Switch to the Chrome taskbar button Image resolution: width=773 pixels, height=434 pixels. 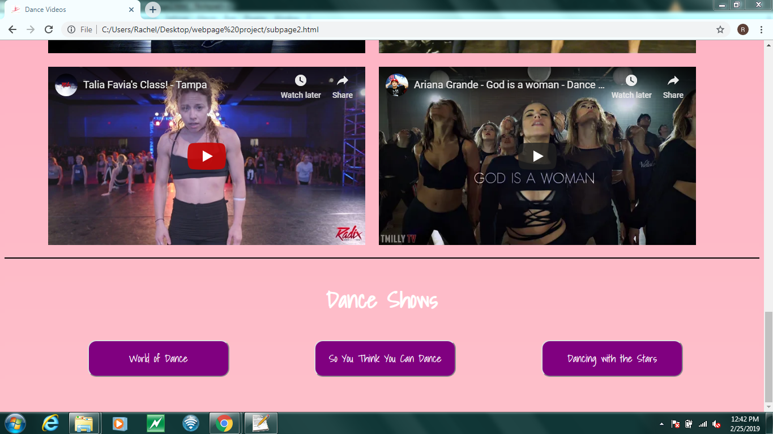point(225,423)
